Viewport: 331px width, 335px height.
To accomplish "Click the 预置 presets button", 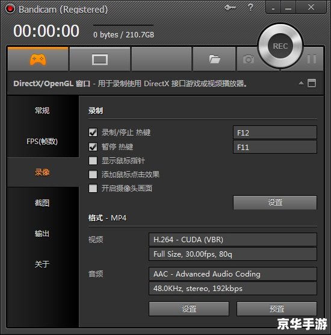I will [x=277, y=308].
